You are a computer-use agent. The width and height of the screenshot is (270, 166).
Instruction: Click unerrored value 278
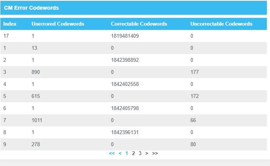click(x=35, y=144)
